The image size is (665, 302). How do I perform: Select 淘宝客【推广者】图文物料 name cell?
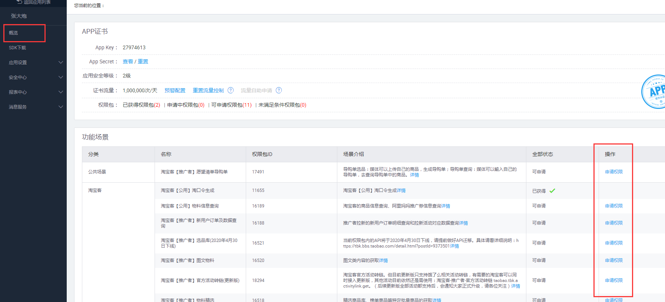pyautogui.click(x=188, y=260)
